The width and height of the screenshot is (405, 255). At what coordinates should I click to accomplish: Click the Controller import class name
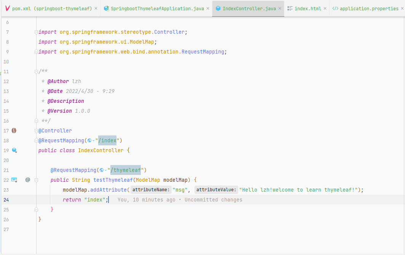tap(169, 32)
